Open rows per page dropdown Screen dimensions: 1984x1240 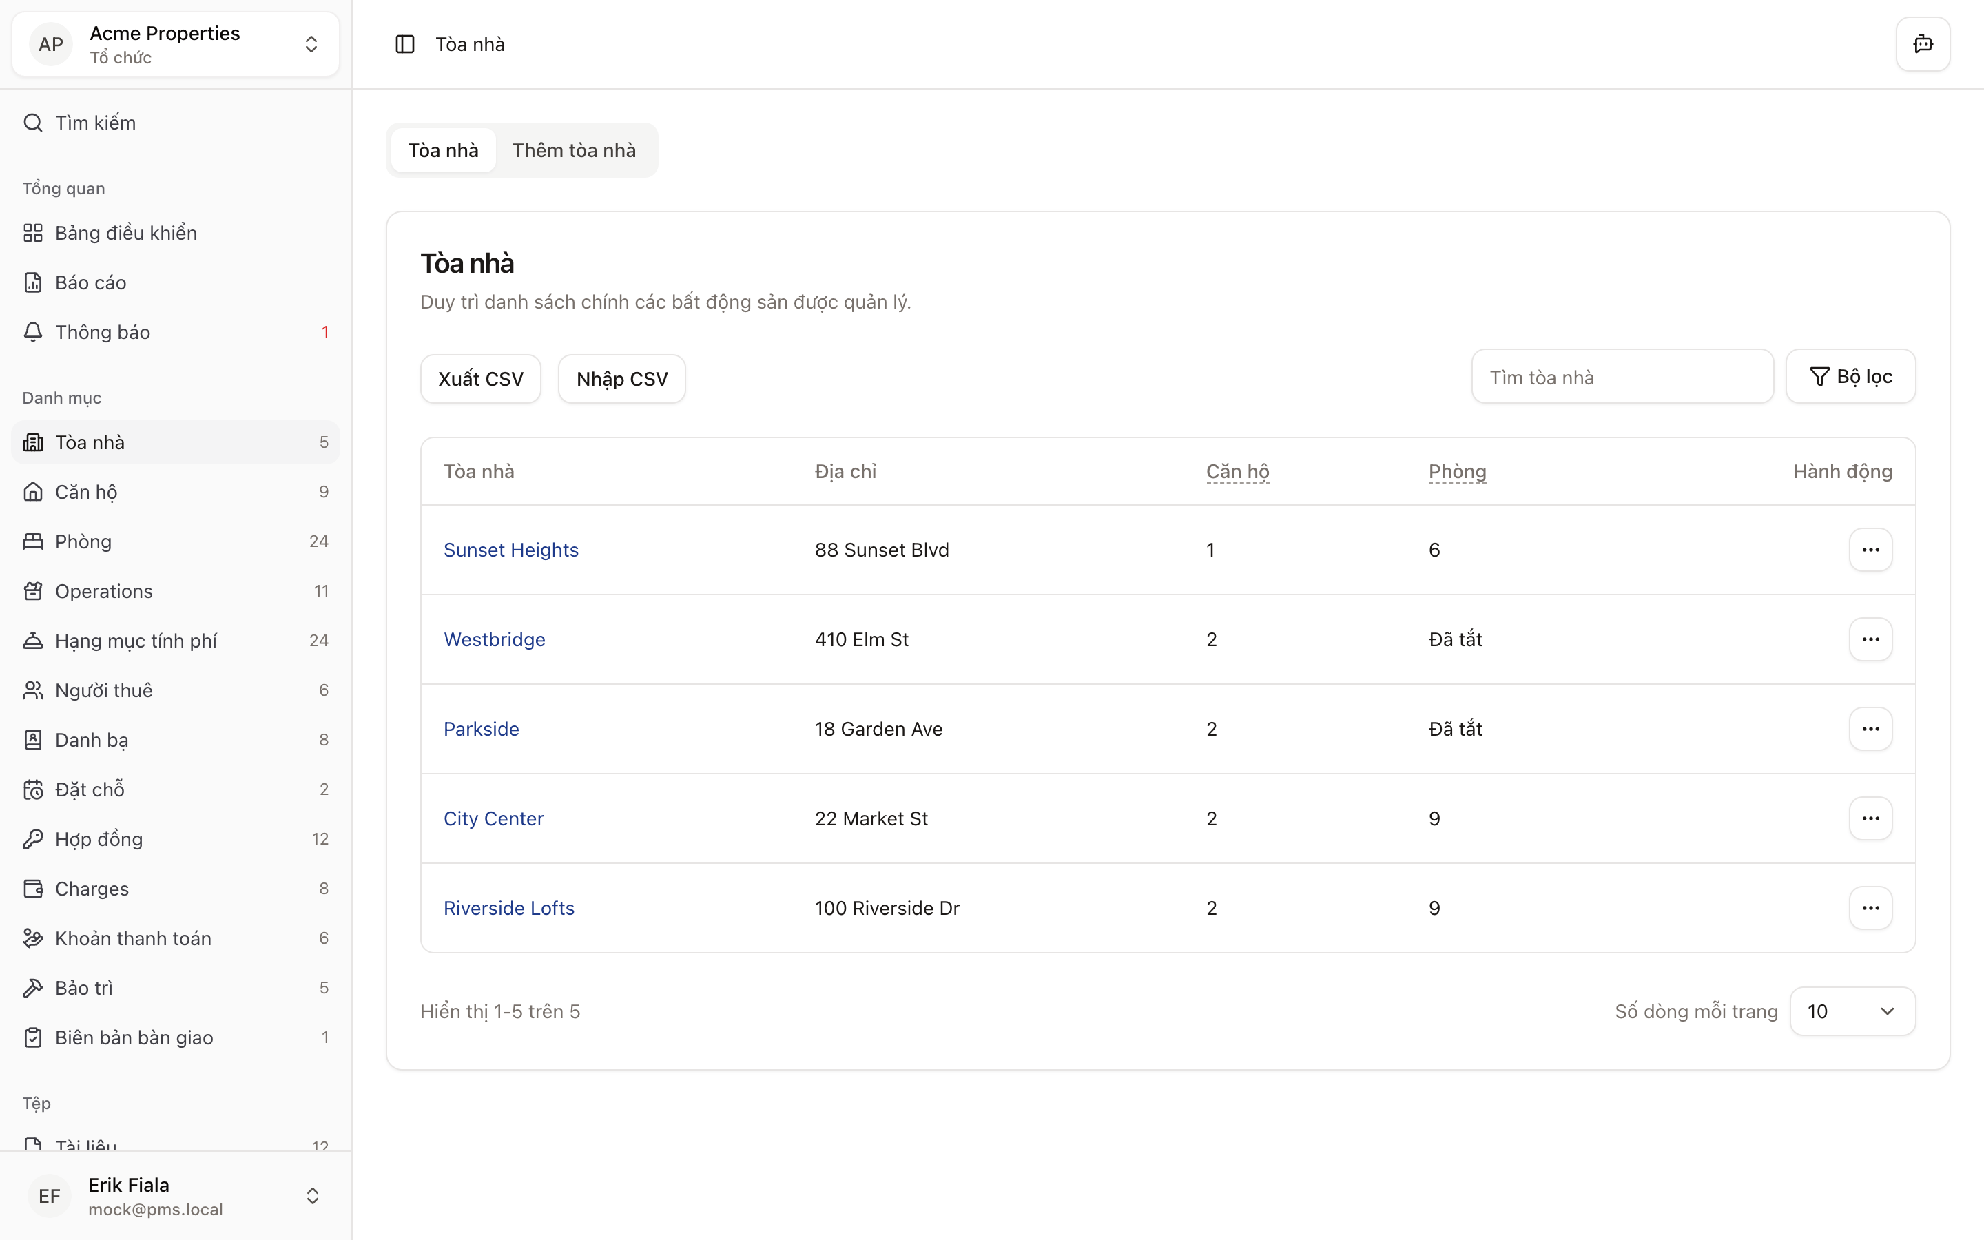(1852, 1011)
